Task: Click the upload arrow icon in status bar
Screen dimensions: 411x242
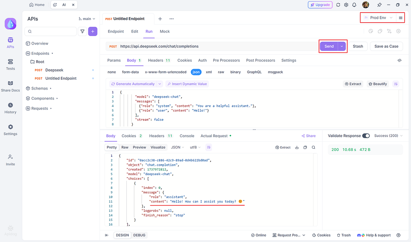Action: click(x=398, y=235)
